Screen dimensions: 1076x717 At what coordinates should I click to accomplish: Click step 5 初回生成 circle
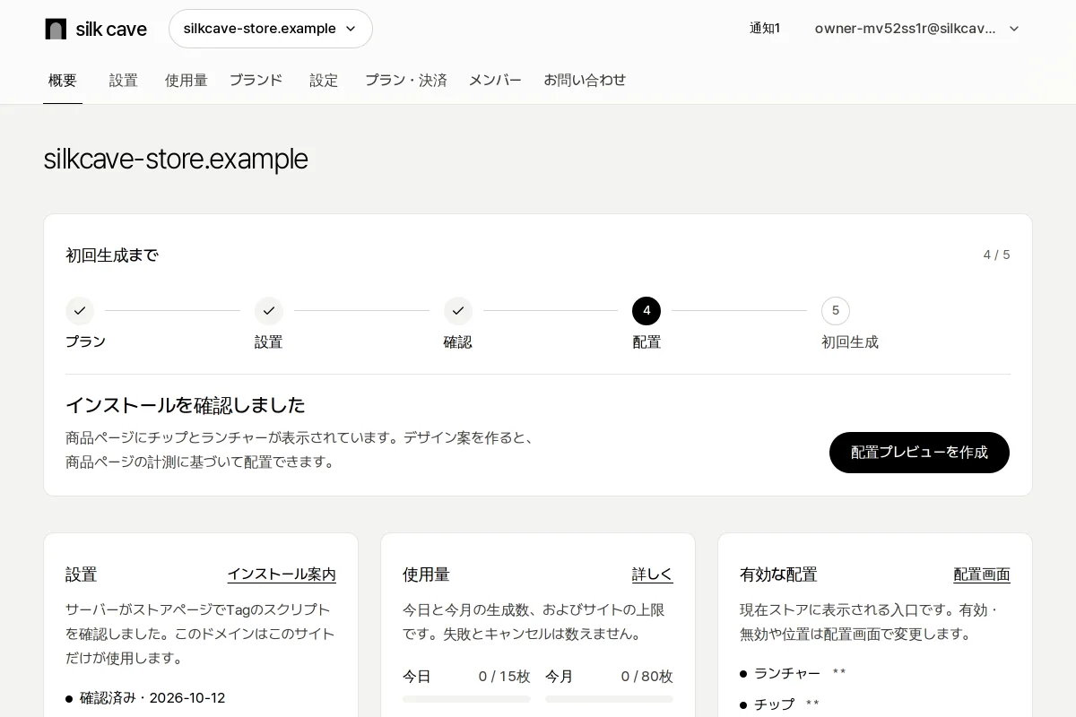click(x=836, y=311)
